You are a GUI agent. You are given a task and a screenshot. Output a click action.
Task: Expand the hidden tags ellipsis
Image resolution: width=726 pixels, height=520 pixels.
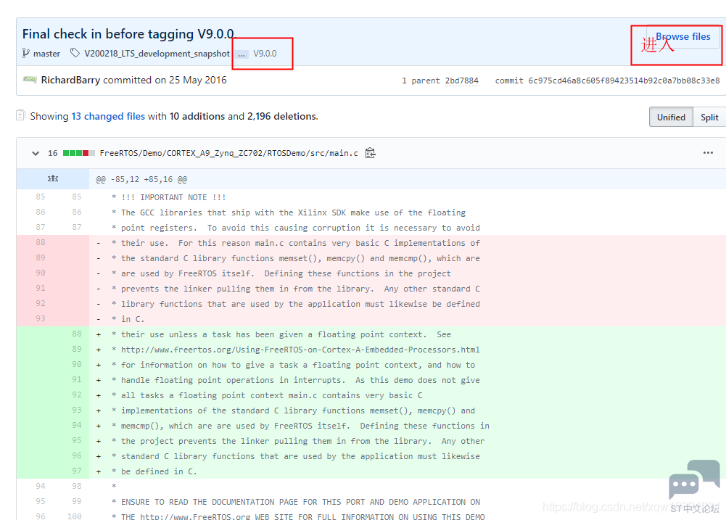242,54
